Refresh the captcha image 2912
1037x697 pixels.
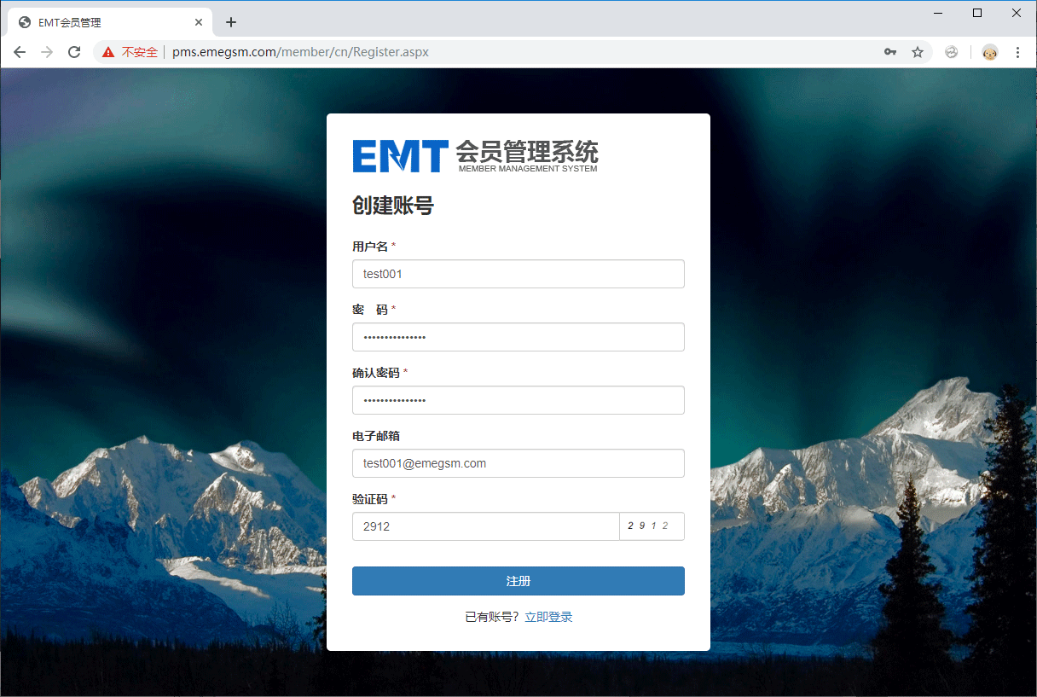click(652, 526)
